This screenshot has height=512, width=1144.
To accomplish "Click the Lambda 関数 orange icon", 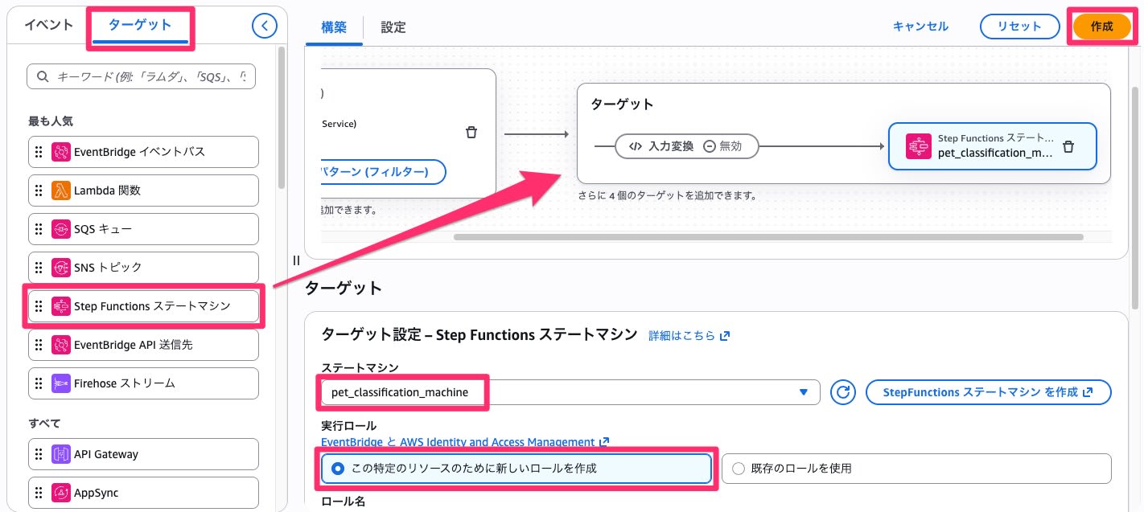I will 61,190.
